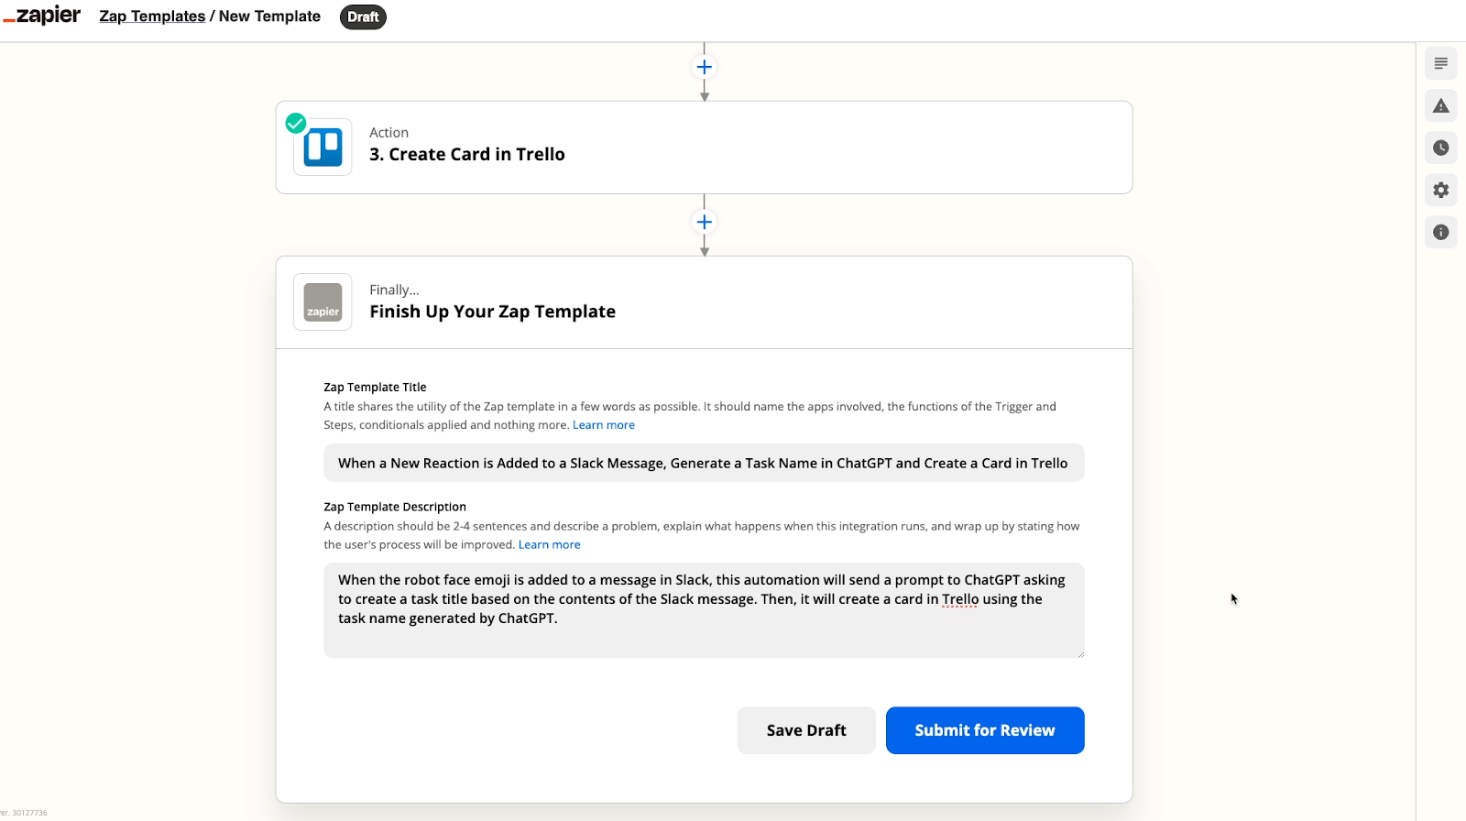The height and width of the screenshot is (821, 1466).
Task: Click the gray Zapier icon in Finally step
Action: 323,302
